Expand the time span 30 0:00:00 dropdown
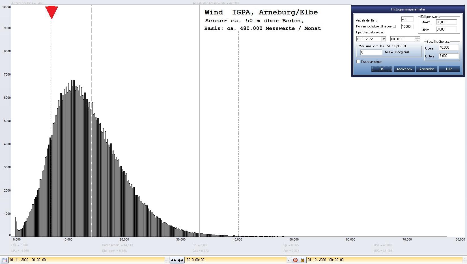The width and height of the screenshot is (467, 264). pyautogui.click(x=289, y=260)
